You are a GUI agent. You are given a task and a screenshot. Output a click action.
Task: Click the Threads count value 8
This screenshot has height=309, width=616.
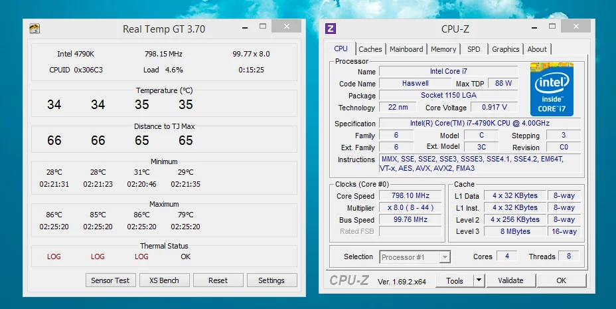pyautogui.click(x=568, y=256)
